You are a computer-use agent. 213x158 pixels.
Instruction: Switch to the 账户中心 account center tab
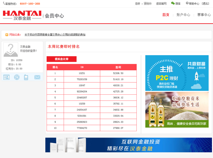(183, 15)
